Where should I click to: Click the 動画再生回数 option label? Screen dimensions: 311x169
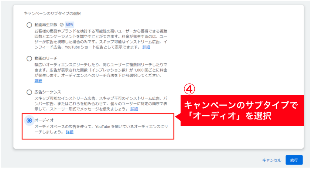[46, 25]
